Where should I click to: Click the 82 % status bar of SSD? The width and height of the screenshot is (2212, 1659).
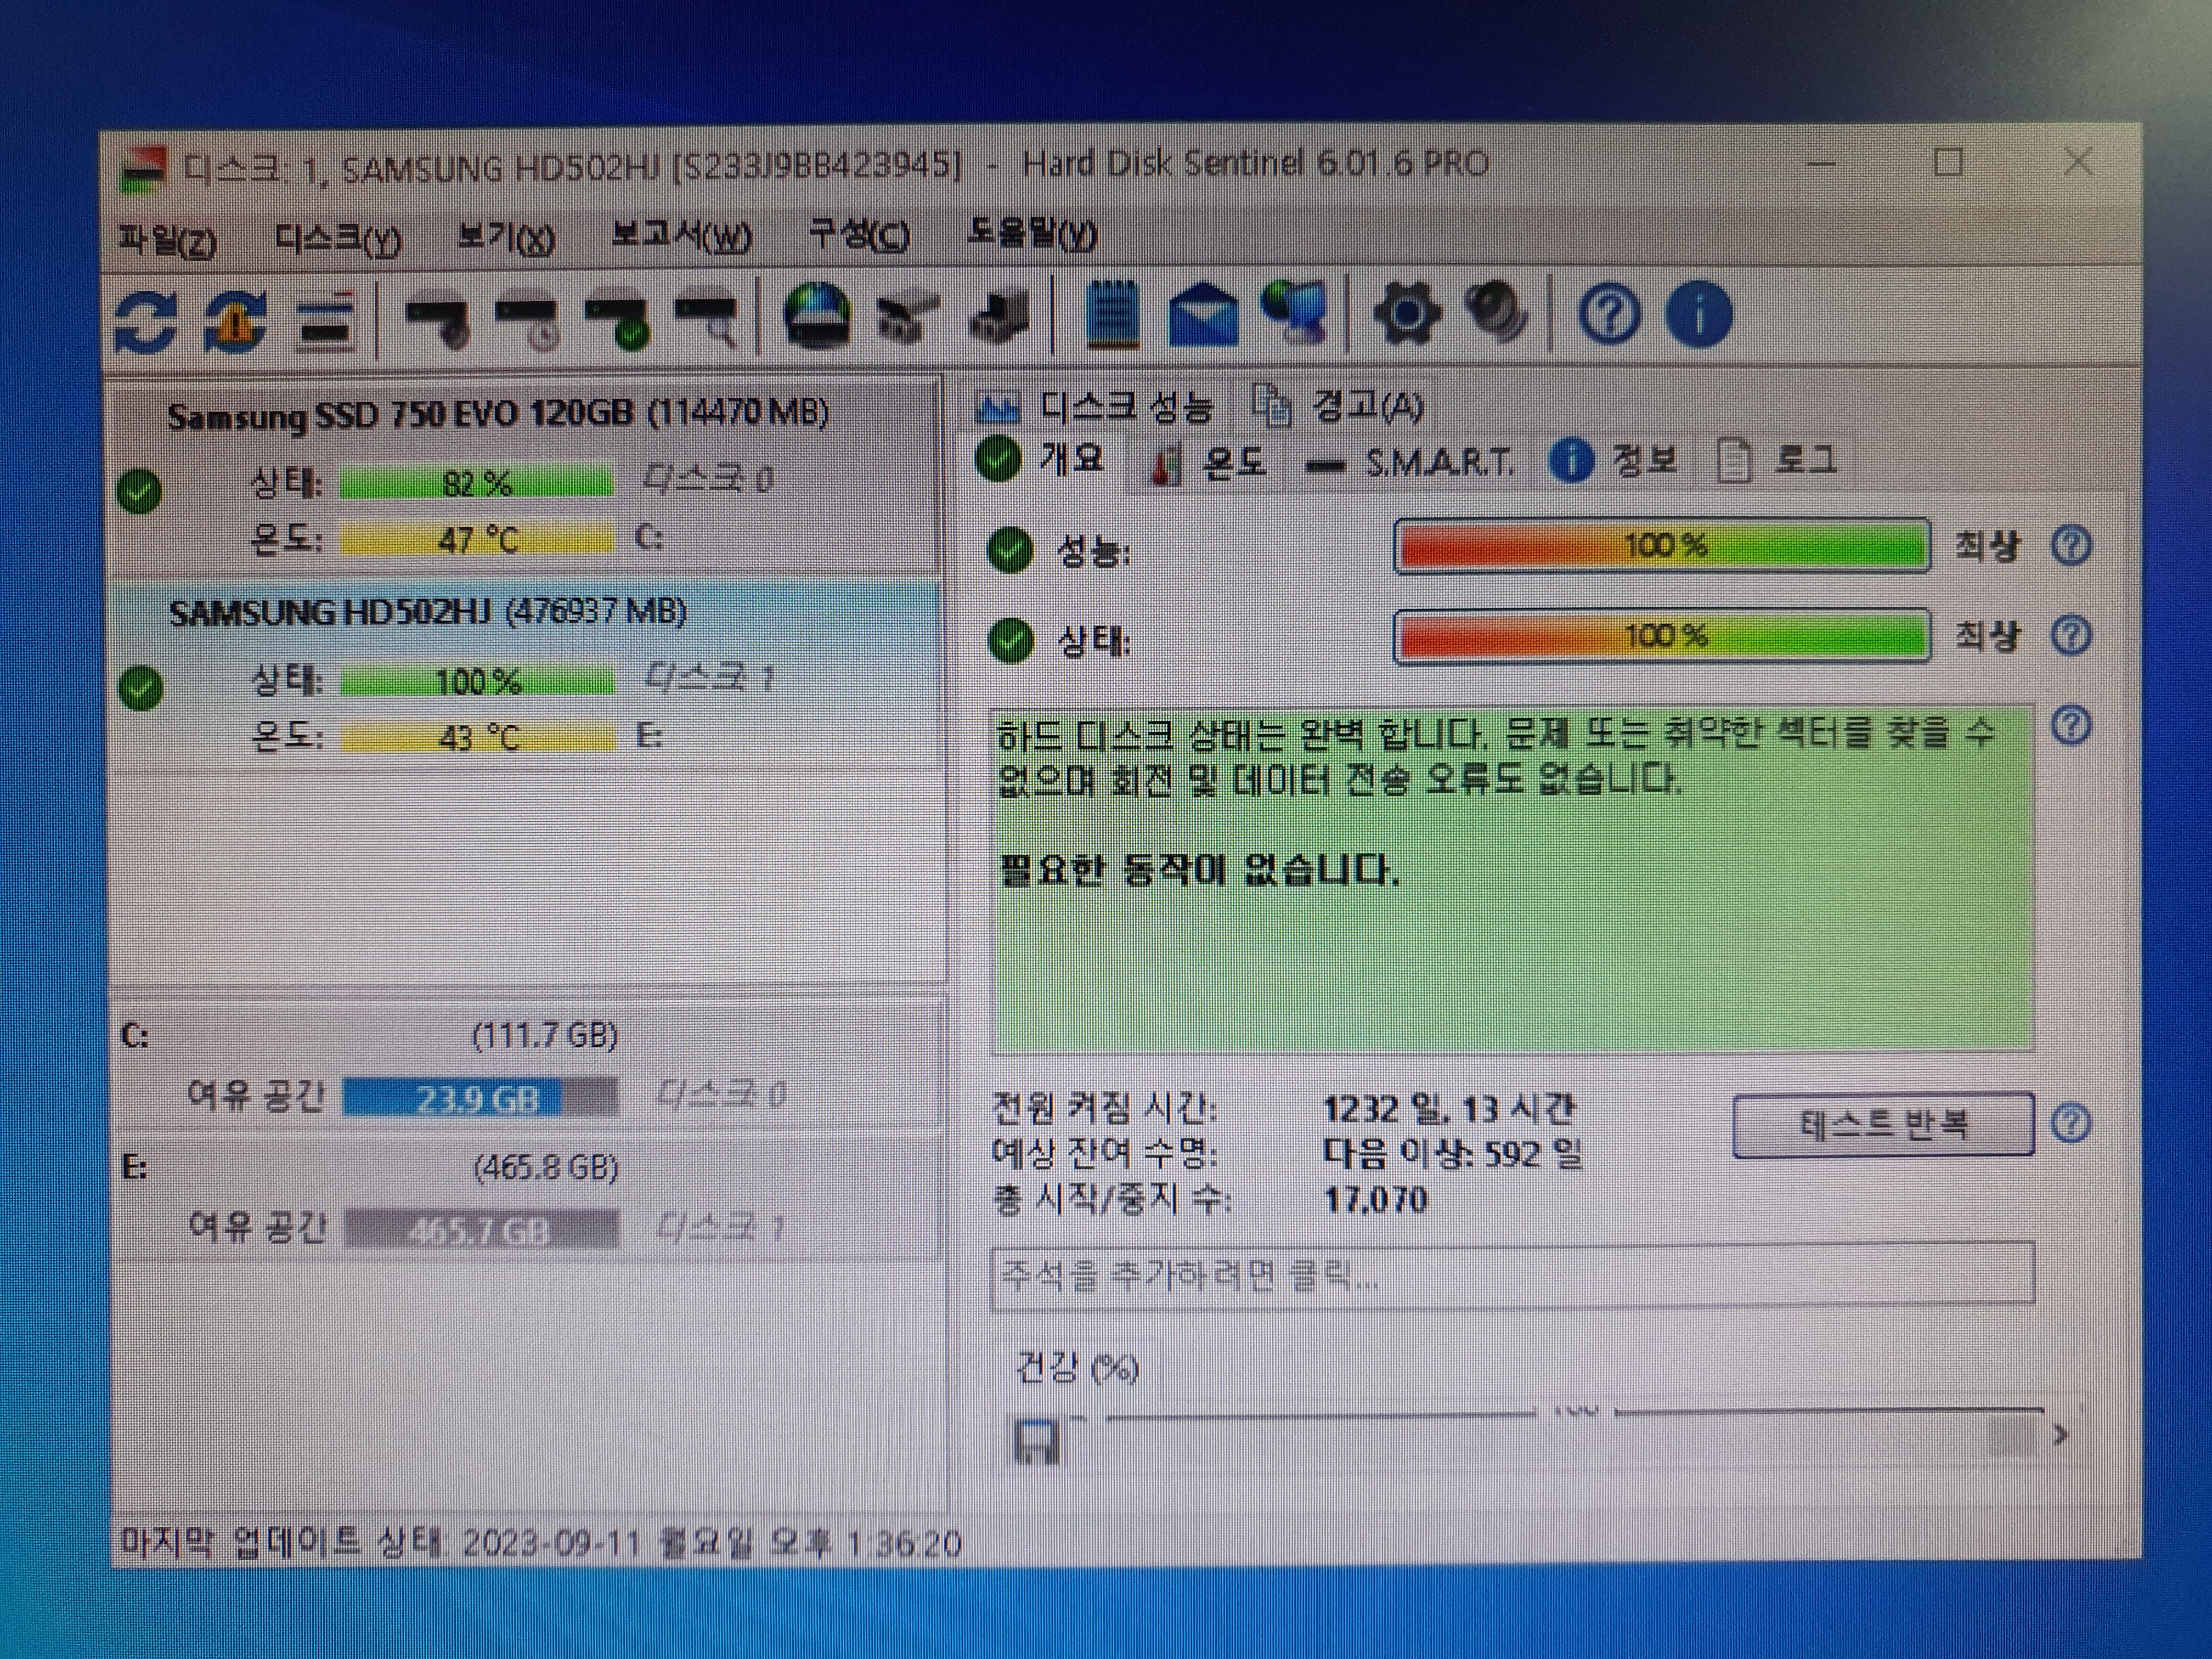click(477, 484)
